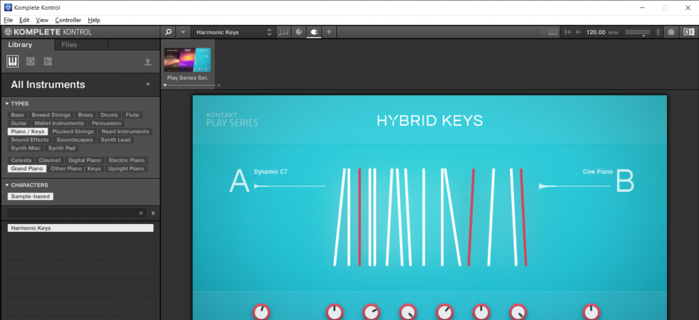This screenshot has height=320, width=699.
Task: Open the Play Series Sel. slot menu arrow
Action: (165, 86)
